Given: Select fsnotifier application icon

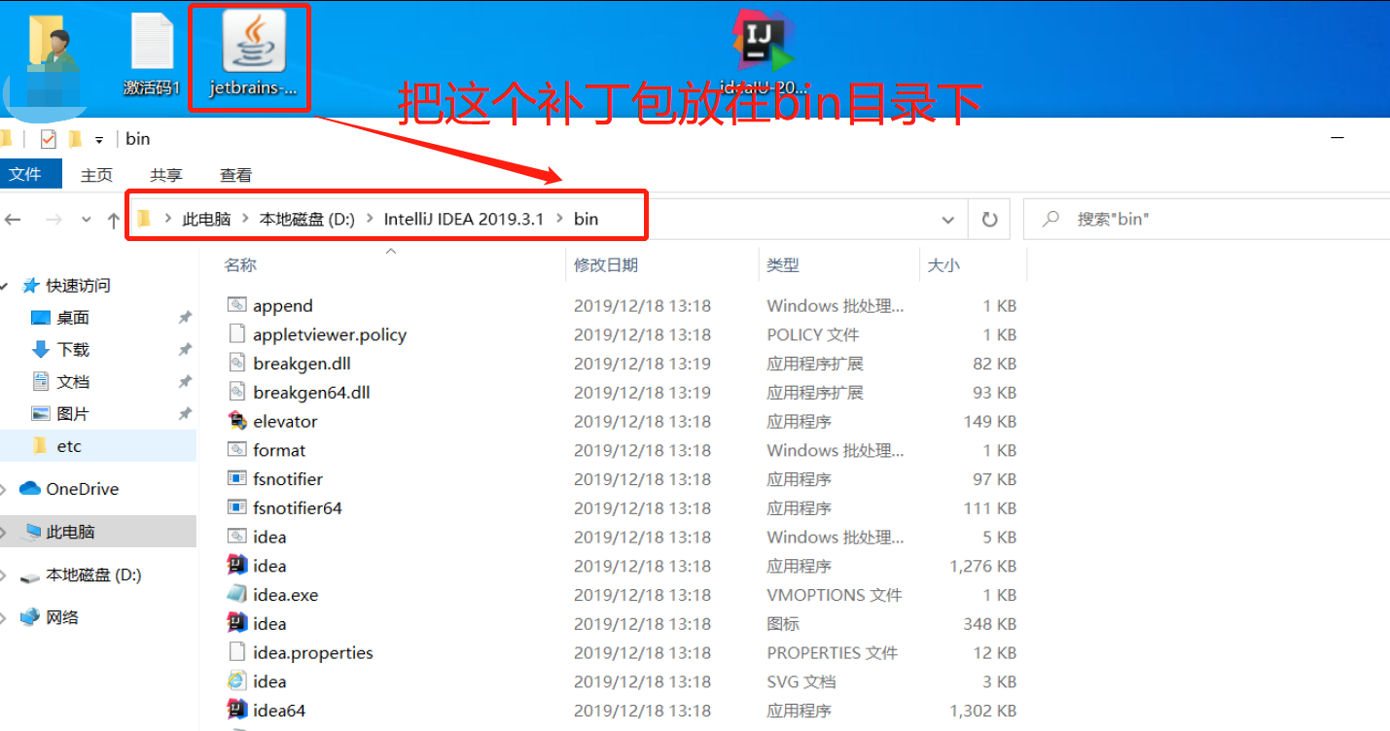Looking at the screenshot, I should pos(237,478).
